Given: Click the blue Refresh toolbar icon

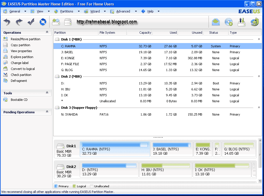Looking at the screenshot, I should click(43, 22).
